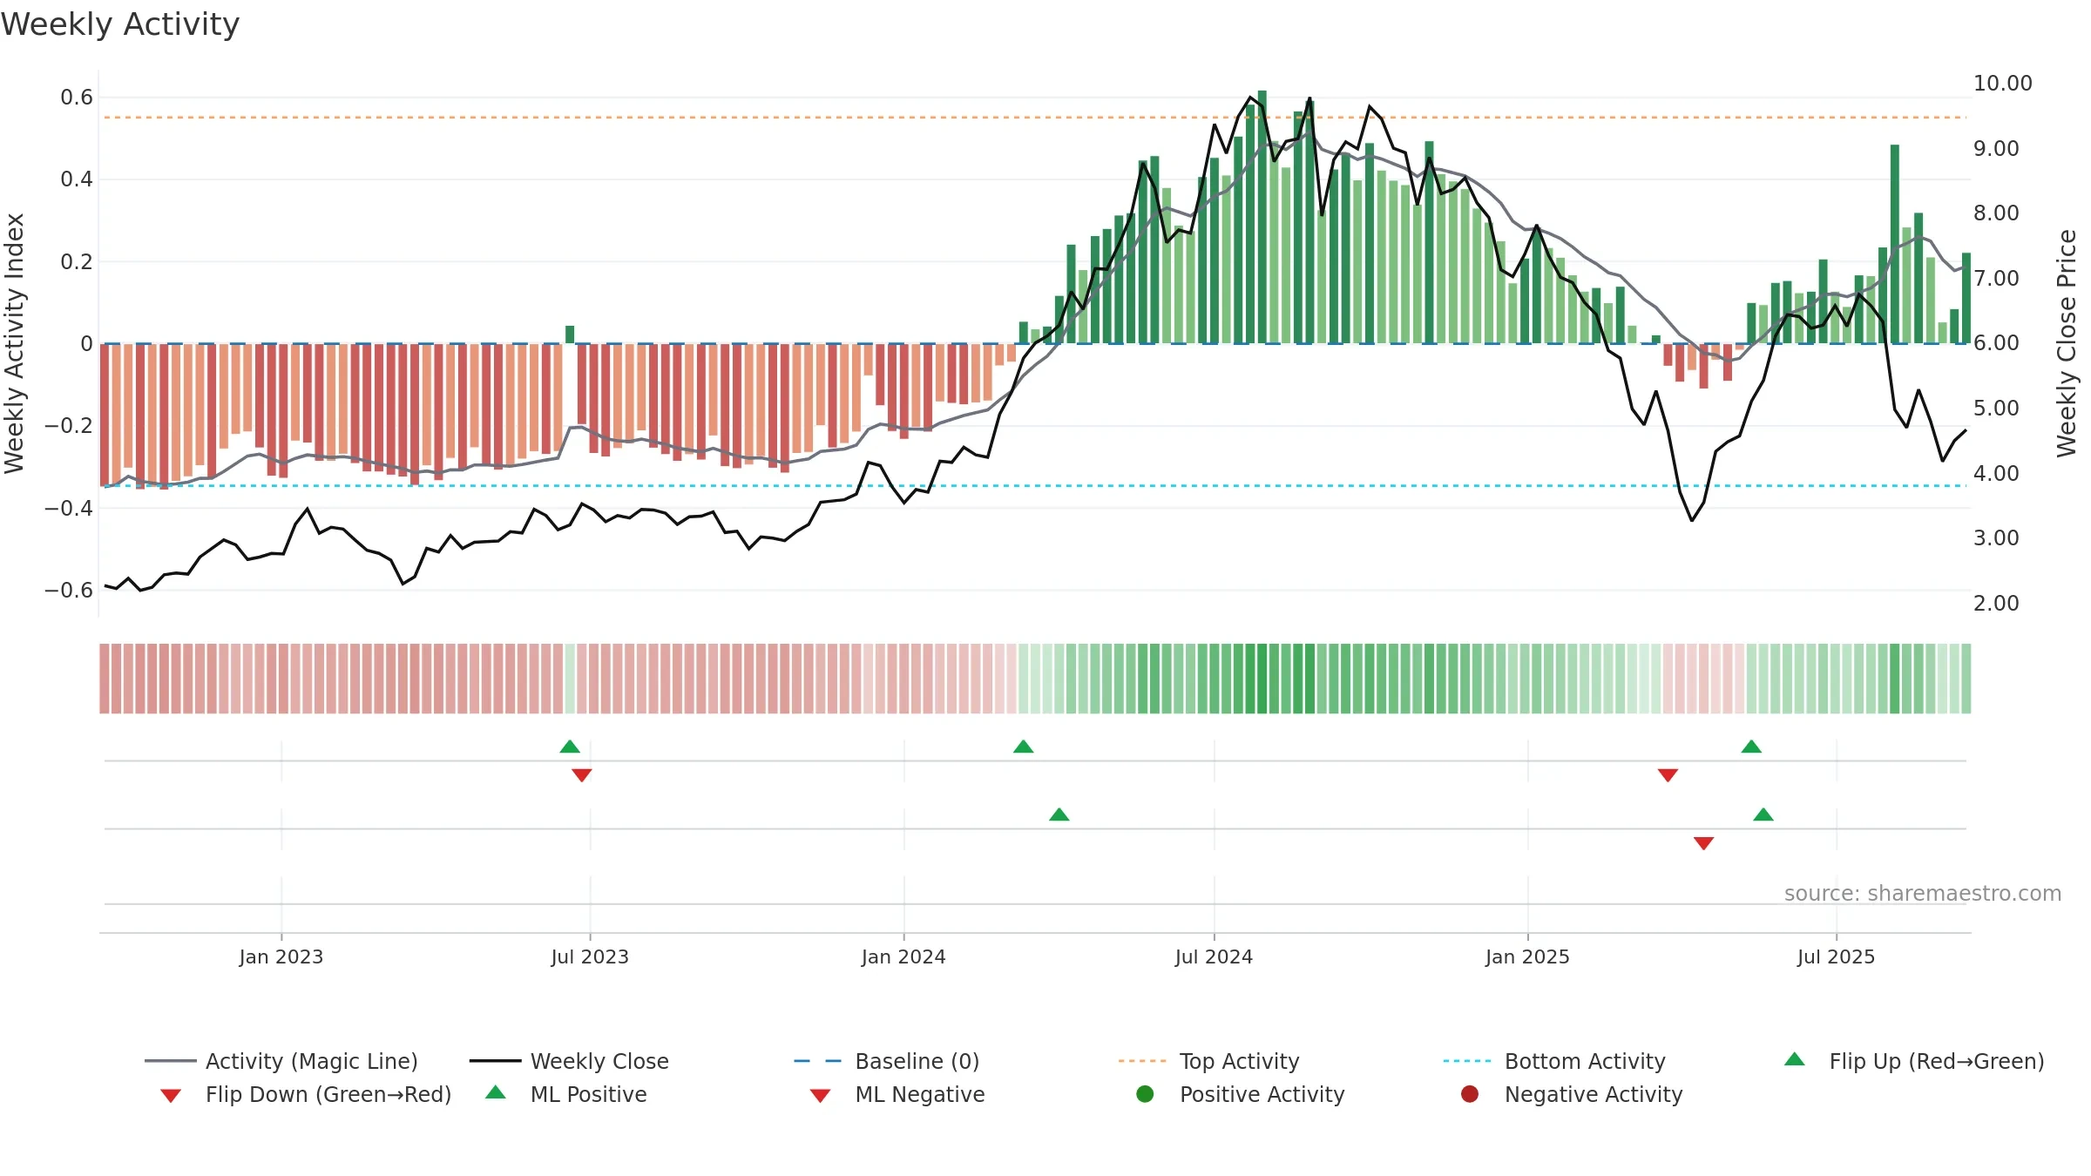Toggle Flip Up (Red→Green) legend entry
This screenshot has width=2091, height=1176.
tap(1913, 1061)
